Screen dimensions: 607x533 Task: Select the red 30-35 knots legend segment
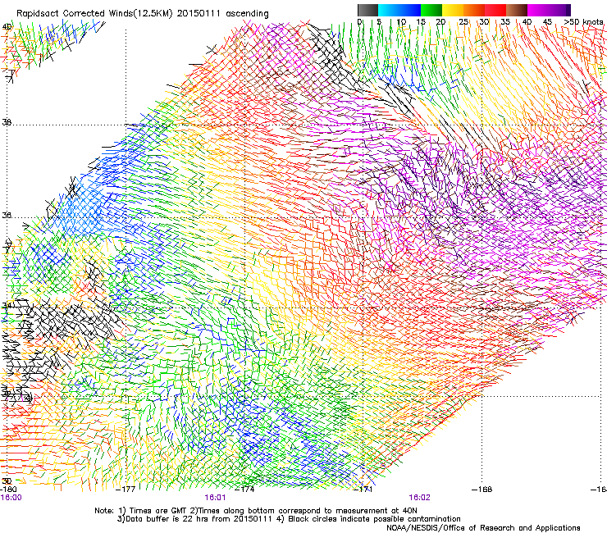(495, 10)
